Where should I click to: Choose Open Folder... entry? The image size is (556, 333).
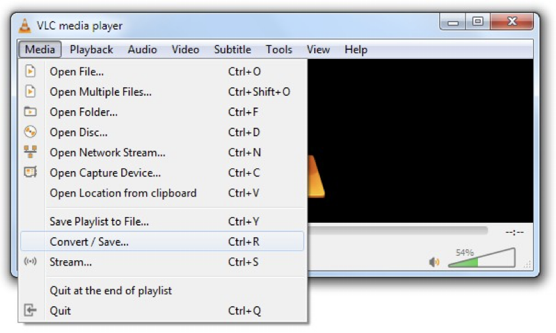pyautogui.click(x=162, y=111)
